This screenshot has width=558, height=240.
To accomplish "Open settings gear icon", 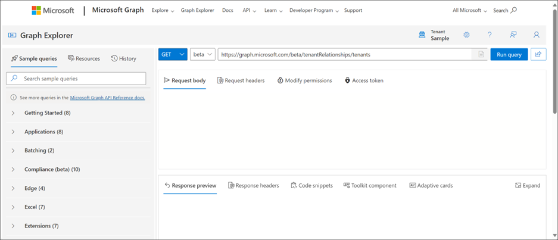I will pyautogui.click(x=466, y=35).
